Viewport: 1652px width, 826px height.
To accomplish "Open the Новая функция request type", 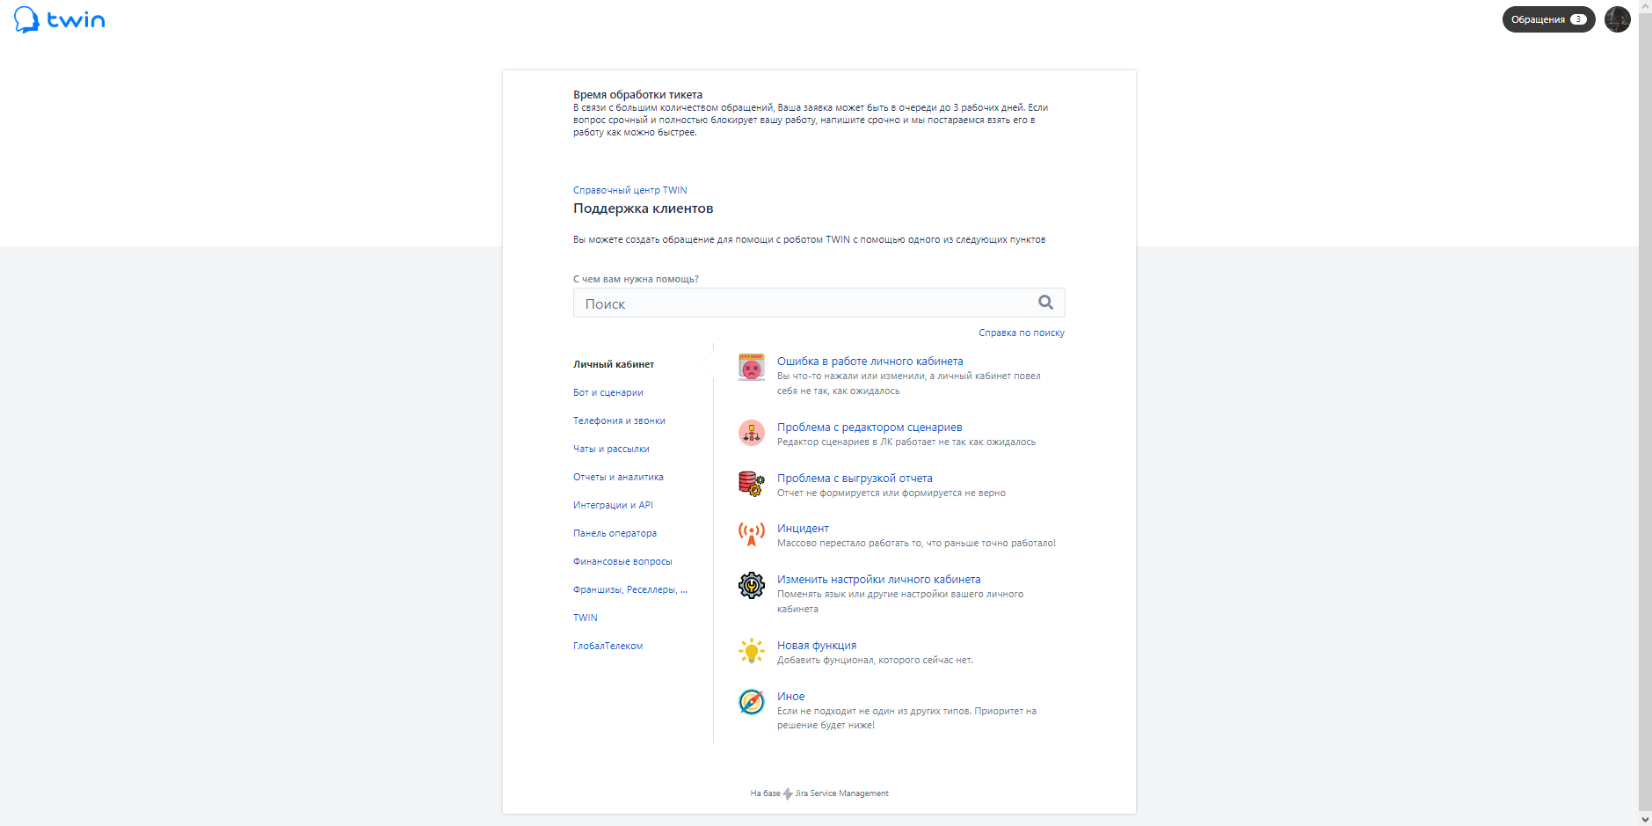I will pyautogui.click(x=817, y=645).
